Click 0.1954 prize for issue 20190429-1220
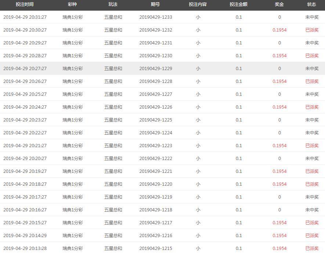 279,184
